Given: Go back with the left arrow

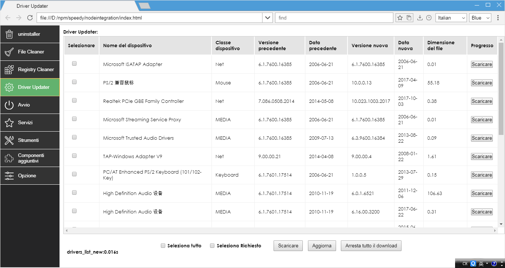Looking at the screenshot, I should [8, 18].
